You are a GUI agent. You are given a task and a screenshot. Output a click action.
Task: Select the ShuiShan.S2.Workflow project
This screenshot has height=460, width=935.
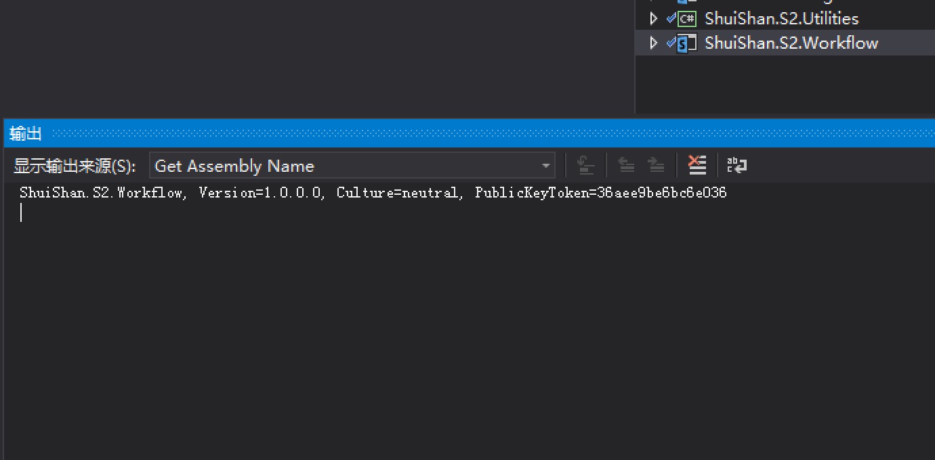coord(791,43)
